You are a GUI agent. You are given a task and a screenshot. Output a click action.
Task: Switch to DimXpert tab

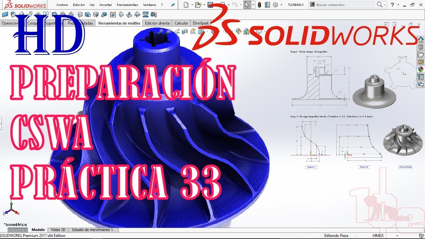pos(201,23)
